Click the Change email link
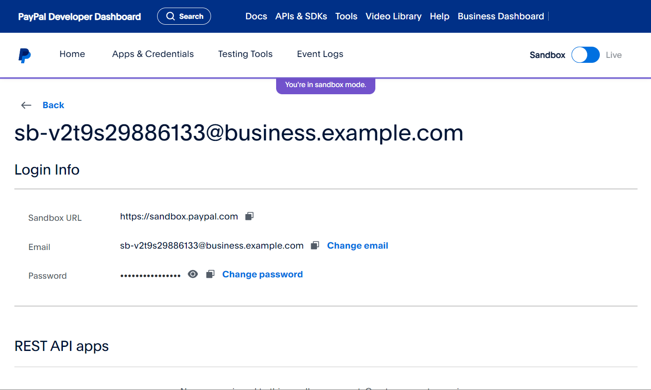The height and width of the screenshot is (390, 651). click(x=357, y=245)
